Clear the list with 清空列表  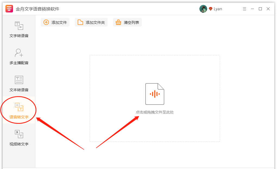pos(127,22)
